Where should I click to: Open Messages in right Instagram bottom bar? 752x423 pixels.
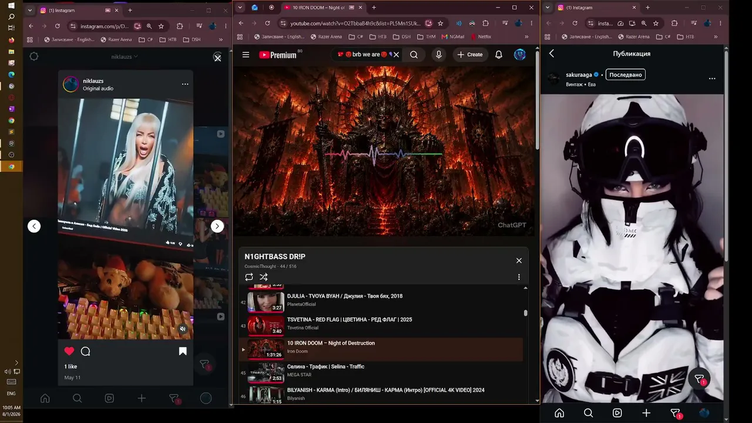(676, 414)
